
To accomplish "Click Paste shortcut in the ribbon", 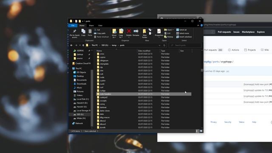I will click(x=101, y=37).
